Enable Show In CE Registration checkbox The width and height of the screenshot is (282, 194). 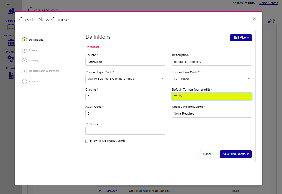(x=87, y=141)
